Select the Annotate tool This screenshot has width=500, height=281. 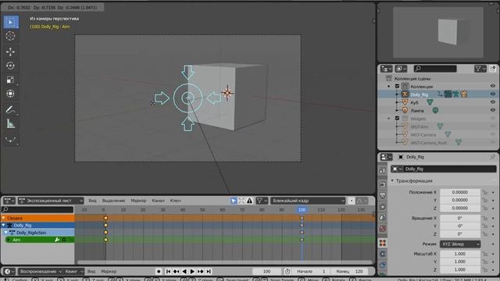click(x=11, y=109)
